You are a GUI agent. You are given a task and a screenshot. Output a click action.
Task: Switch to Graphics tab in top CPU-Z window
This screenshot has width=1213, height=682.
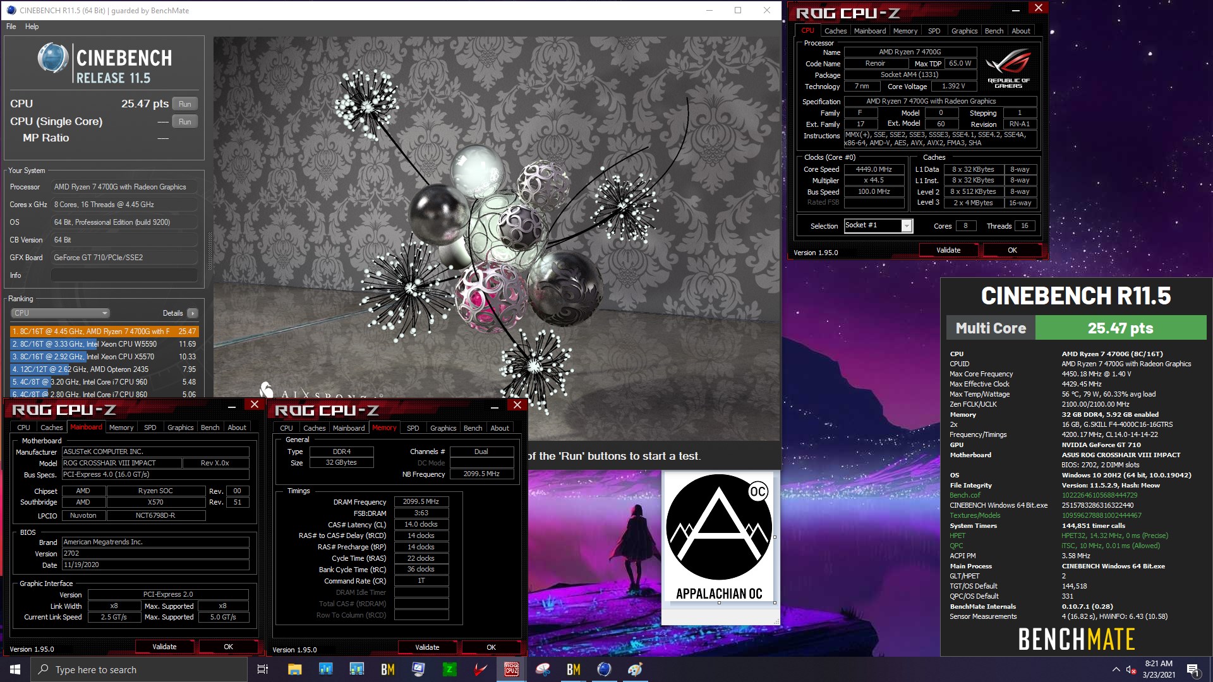[964, 31]
